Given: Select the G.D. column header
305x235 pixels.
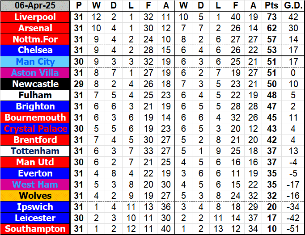Looking at the screenshot, I should tap(292, 6).
